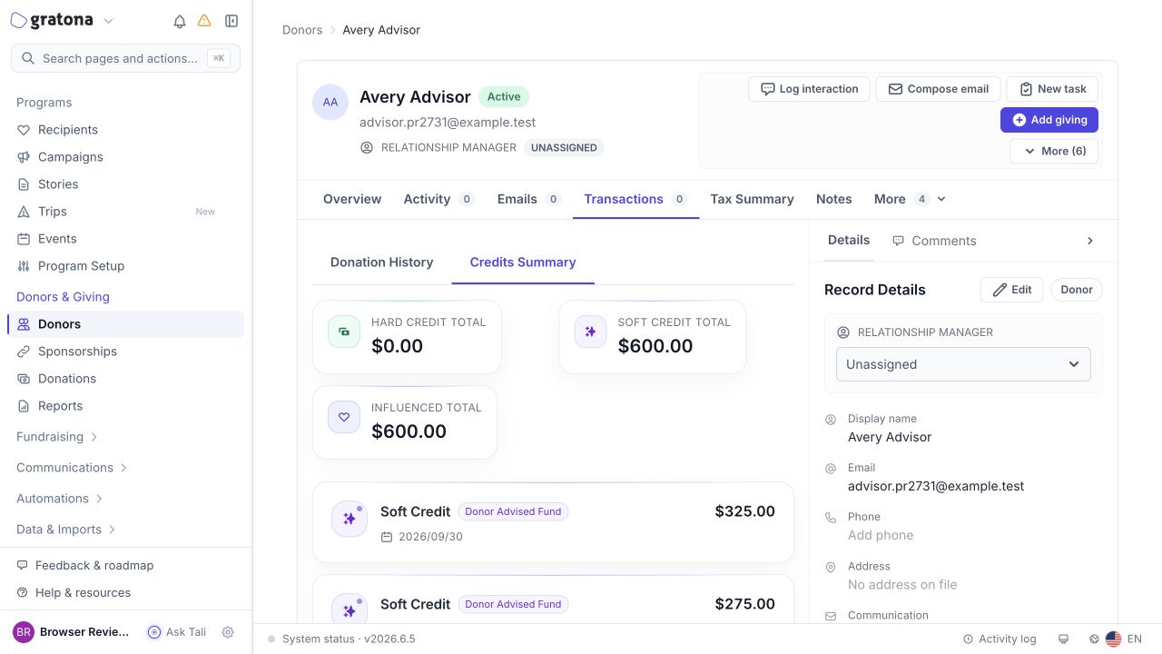Viewport: 1162px width, 654px height.
Task: Open the Activity tab
Action: [439, 199]
